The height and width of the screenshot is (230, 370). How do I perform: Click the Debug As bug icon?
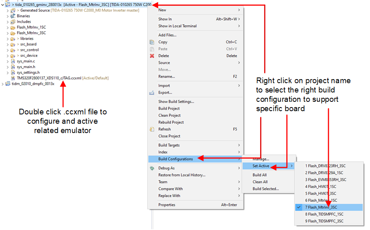[x=152, y=168]
